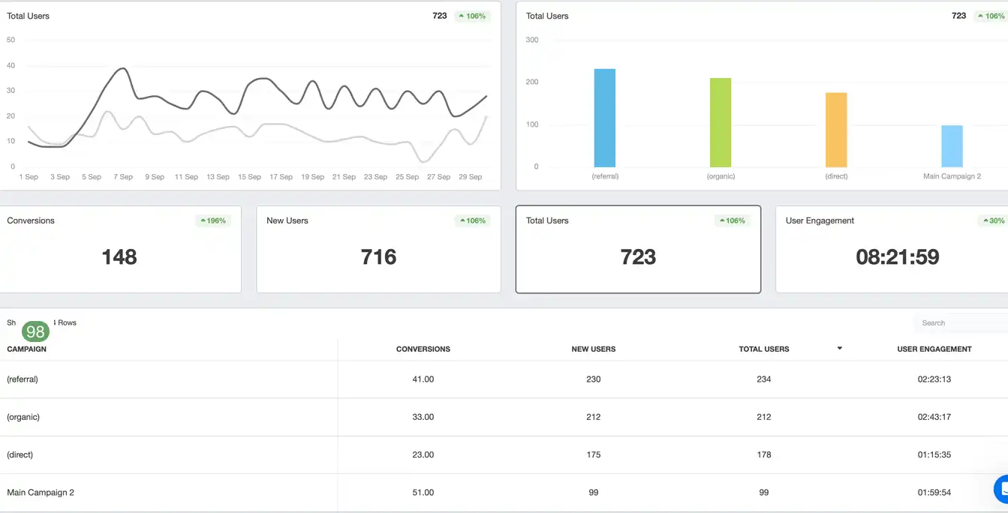Image resolution: width=1008 pixels, height=513 pixels.
Task: Click the 106% badge above the line chart
Action: (473, 16)
